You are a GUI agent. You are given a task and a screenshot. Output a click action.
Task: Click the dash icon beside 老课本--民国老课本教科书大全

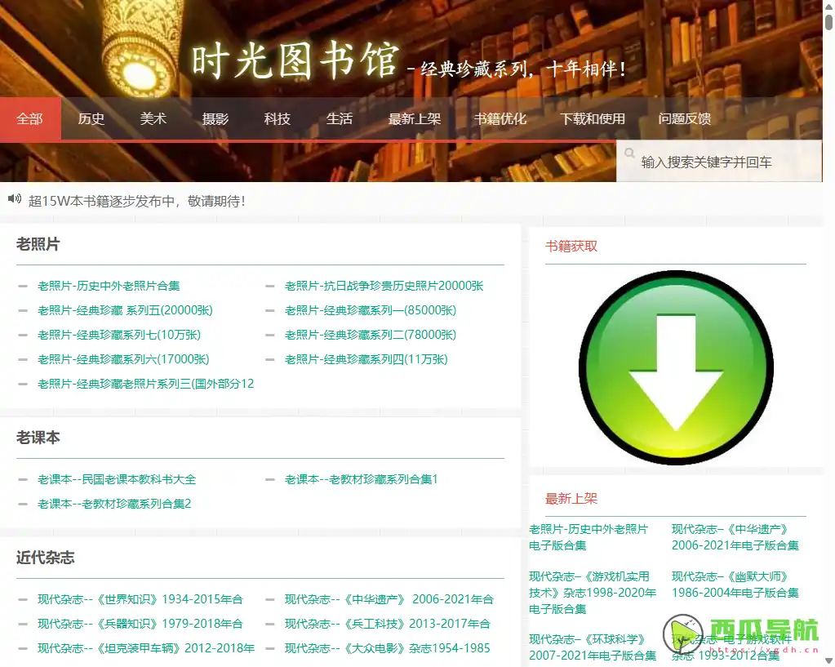tap(23, 479)
